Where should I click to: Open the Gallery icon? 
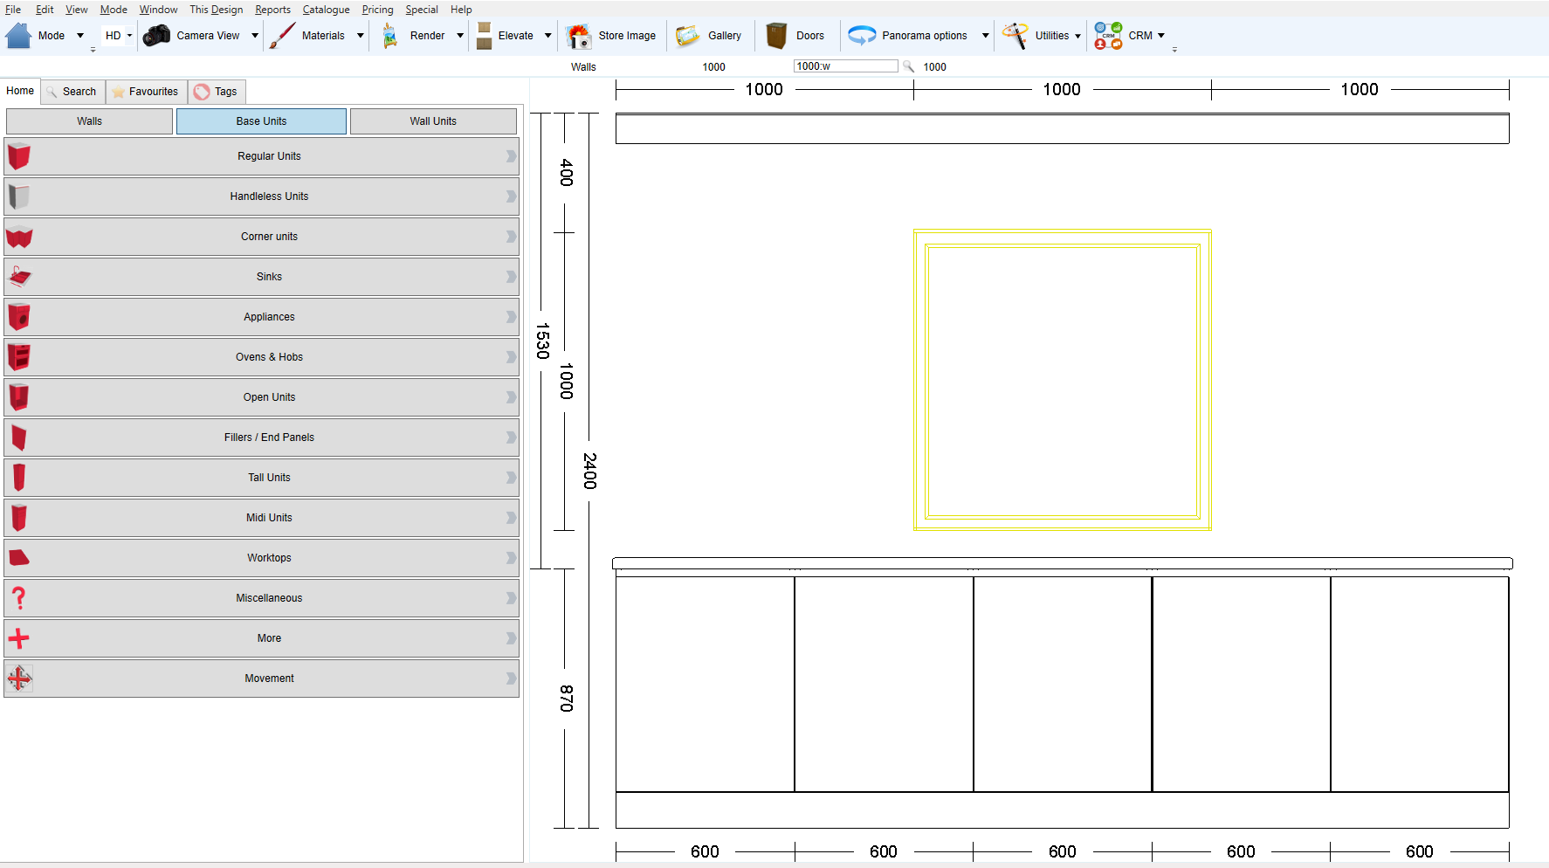pyautogui.click(x=688, y=36)
